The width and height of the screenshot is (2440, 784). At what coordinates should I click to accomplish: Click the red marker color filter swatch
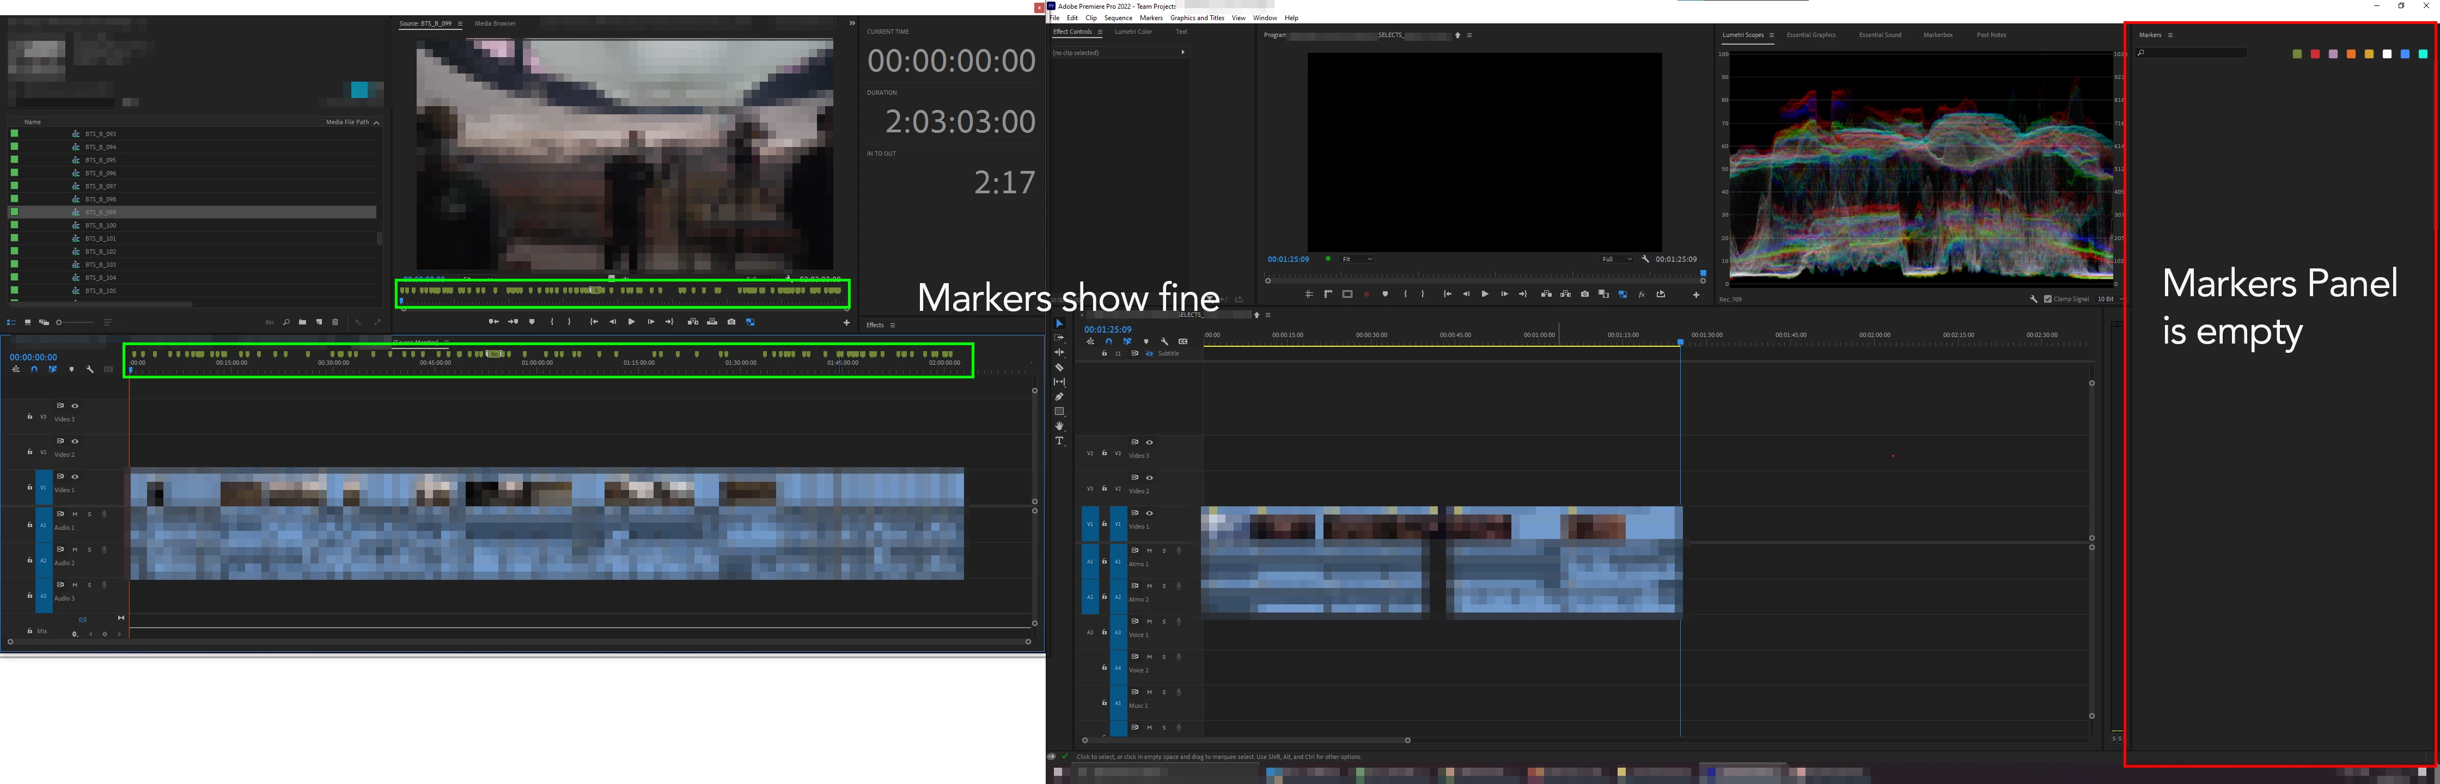click(2315, 54)
